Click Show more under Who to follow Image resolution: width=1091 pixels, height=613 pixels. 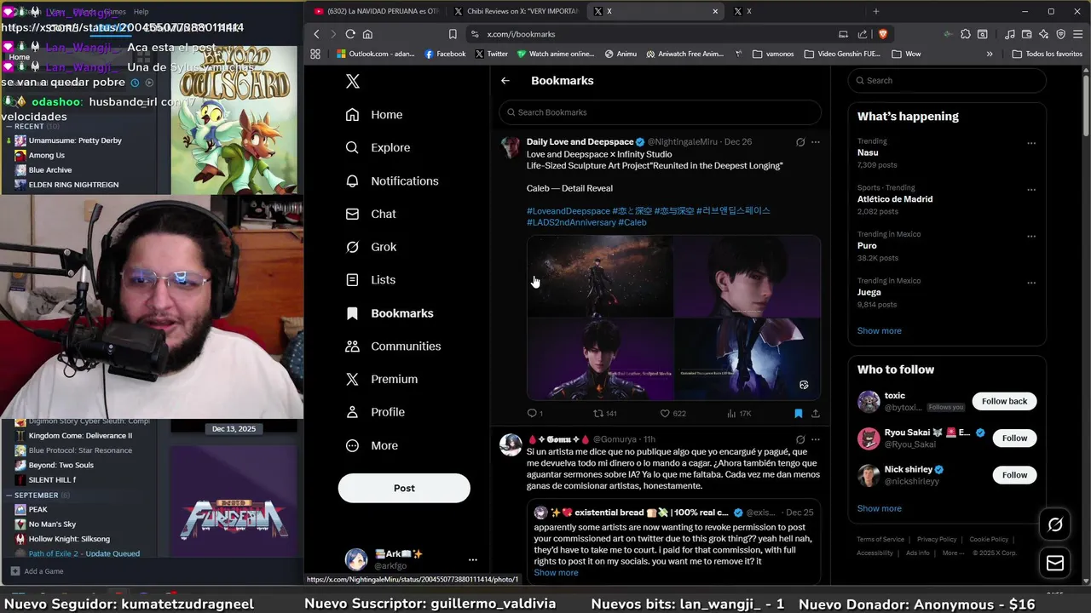tap(879, 509)
